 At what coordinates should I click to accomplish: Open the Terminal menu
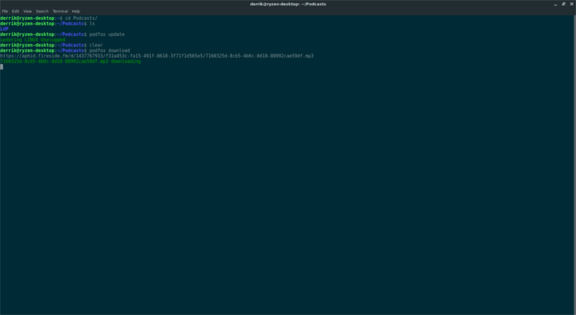[60, 11]
